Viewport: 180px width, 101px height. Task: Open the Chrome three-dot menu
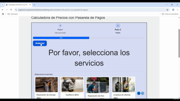[x=177, y=10]
